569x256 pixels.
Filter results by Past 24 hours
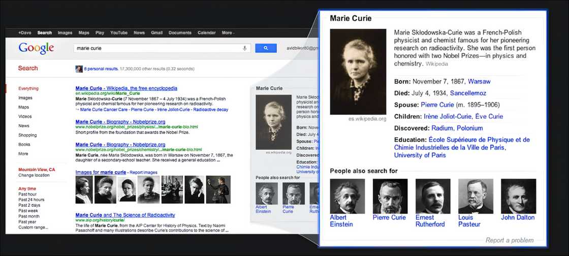pos(31,199)
